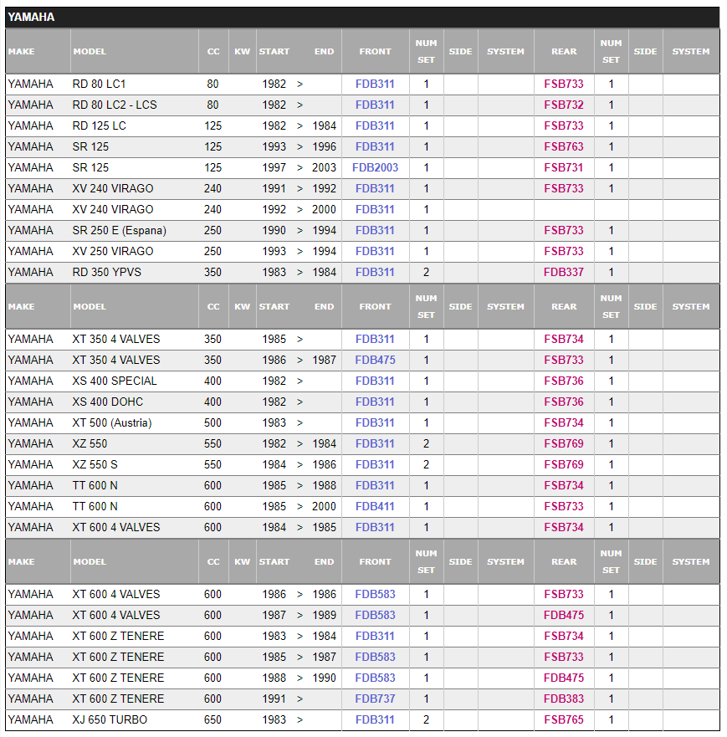Open FSB733 rear link for XT 350 4 VALVES
Viewport: 727px width, 737px height.
coord(564,360)
